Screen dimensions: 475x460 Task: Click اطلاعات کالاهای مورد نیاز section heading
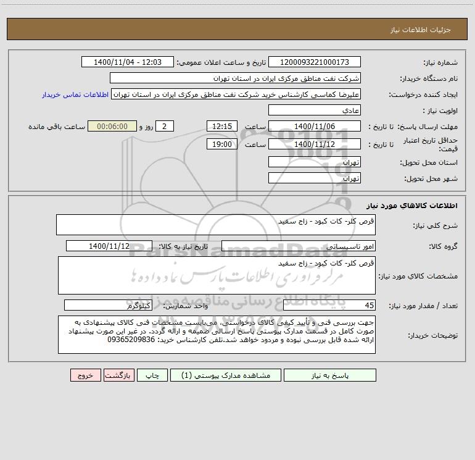coord(411,206)
